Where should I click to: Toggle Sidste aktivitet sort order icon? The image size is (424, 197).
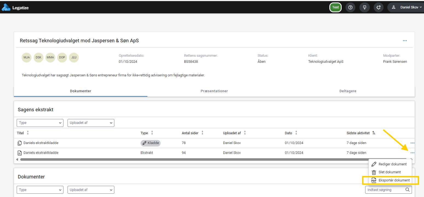point(374,133)
